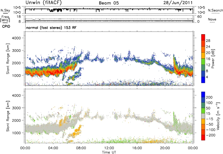Click the red top segment of Power colorbar
The height and width of the screenshot is (154, 223).
(x=203, y=37)
